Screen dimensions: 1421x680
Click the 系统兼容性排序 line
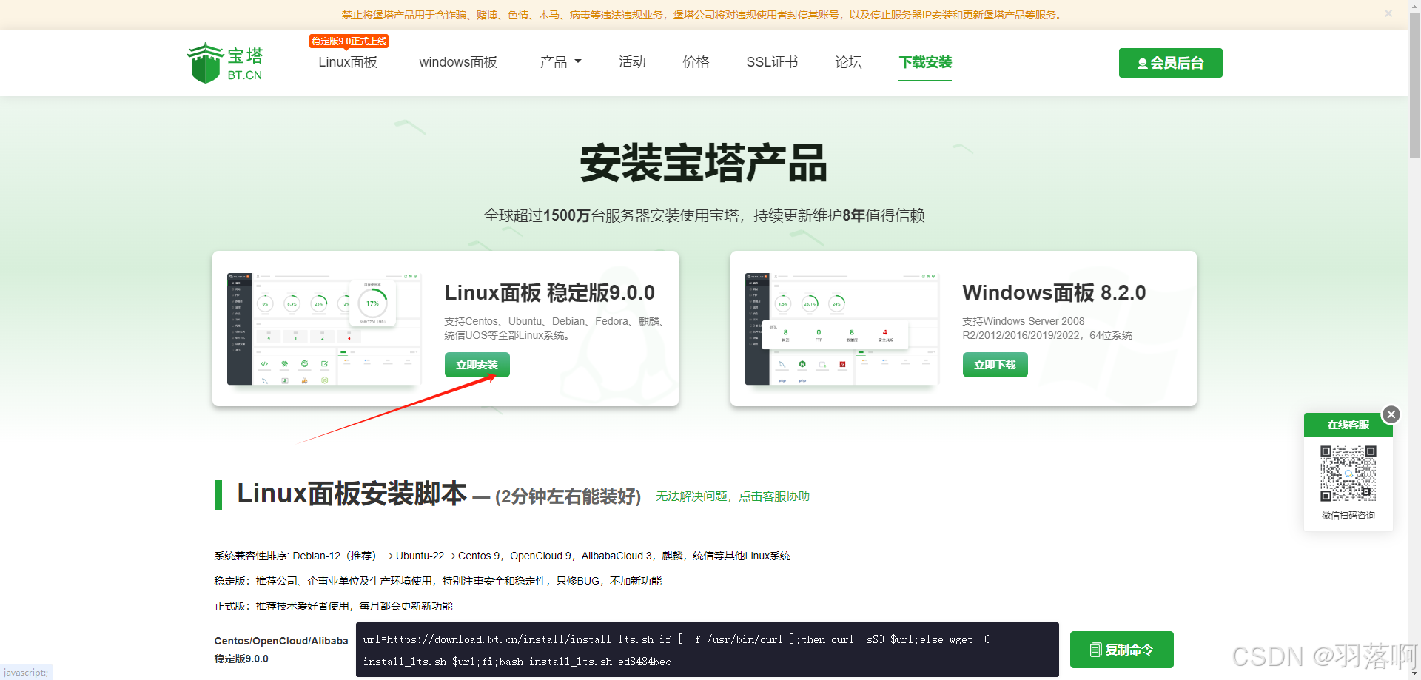502,556
